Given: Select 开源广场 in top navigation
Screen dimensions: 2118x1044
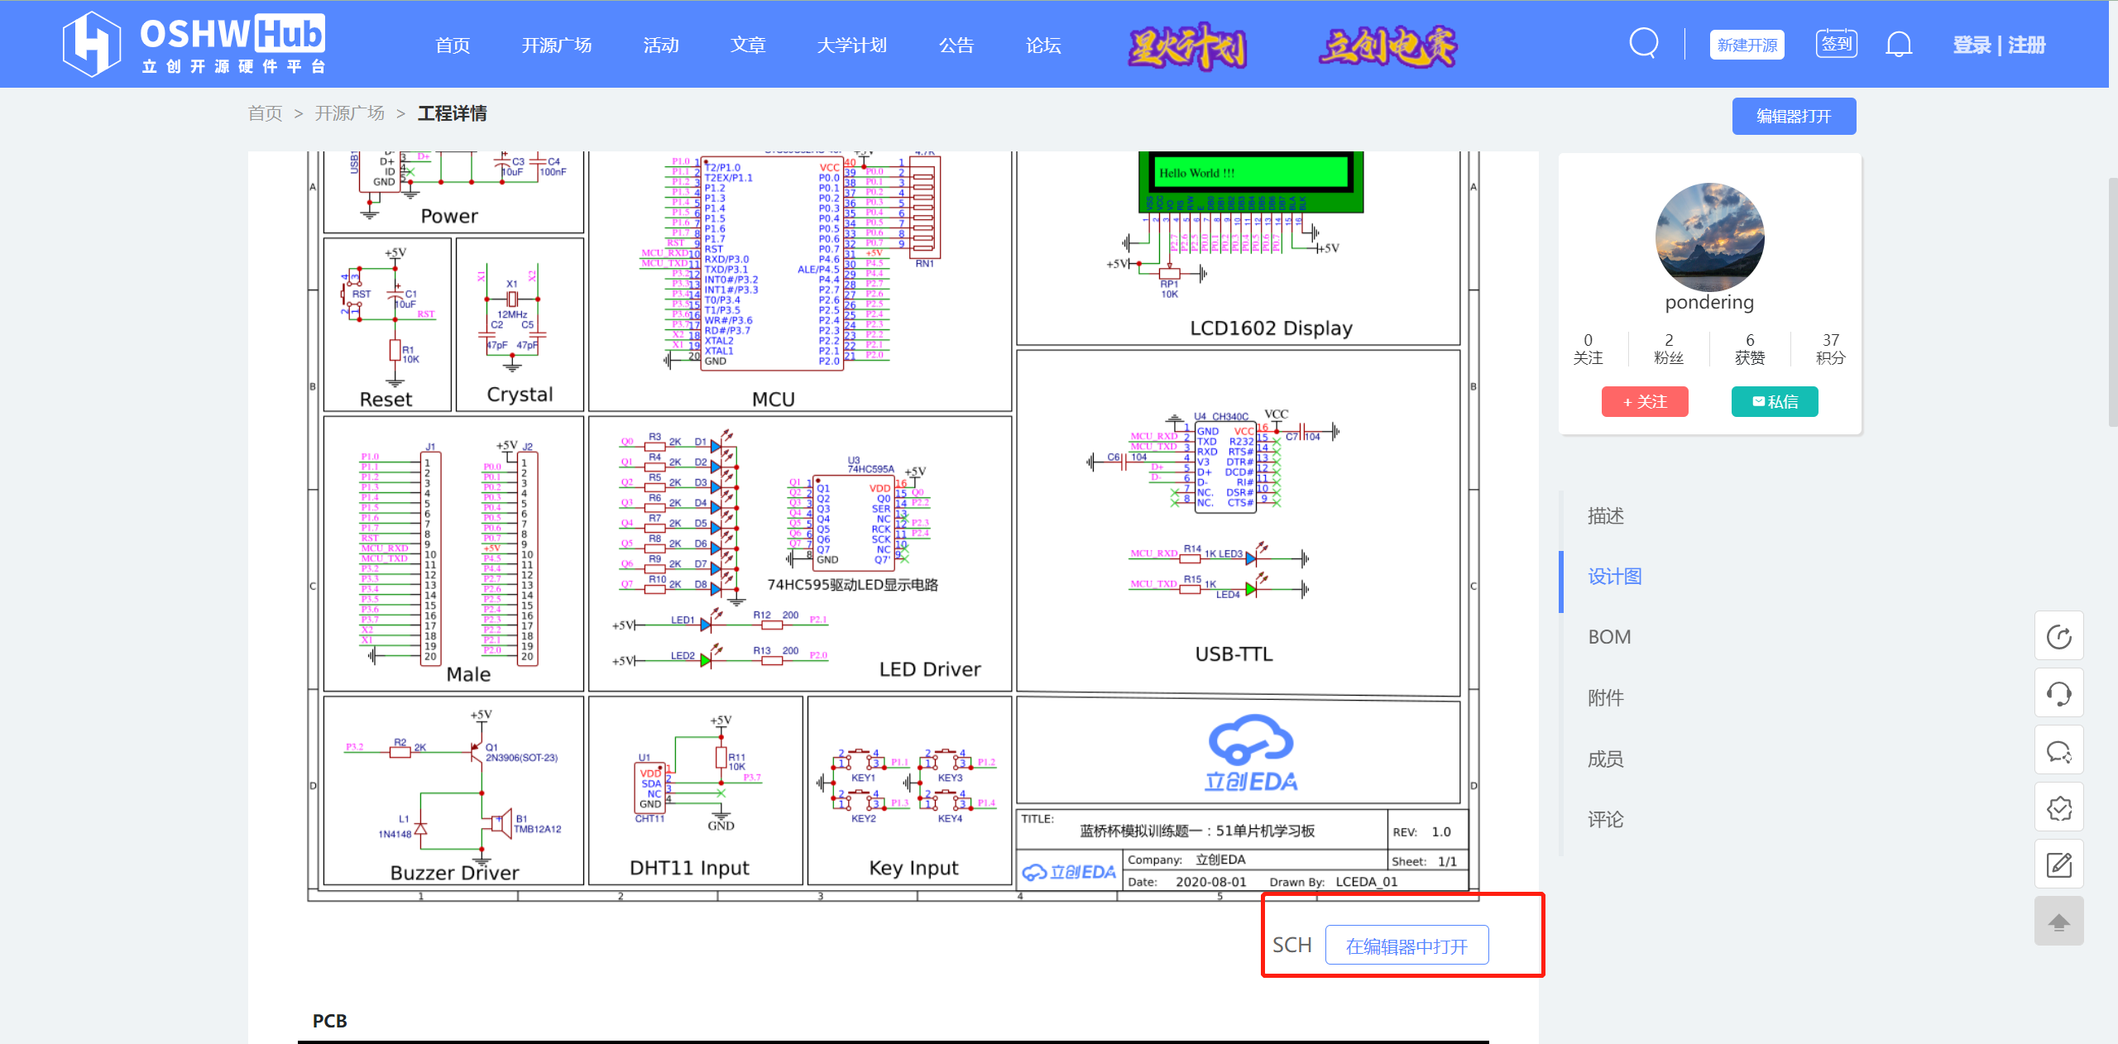Looking at the screenshot, I should [556, 45].
